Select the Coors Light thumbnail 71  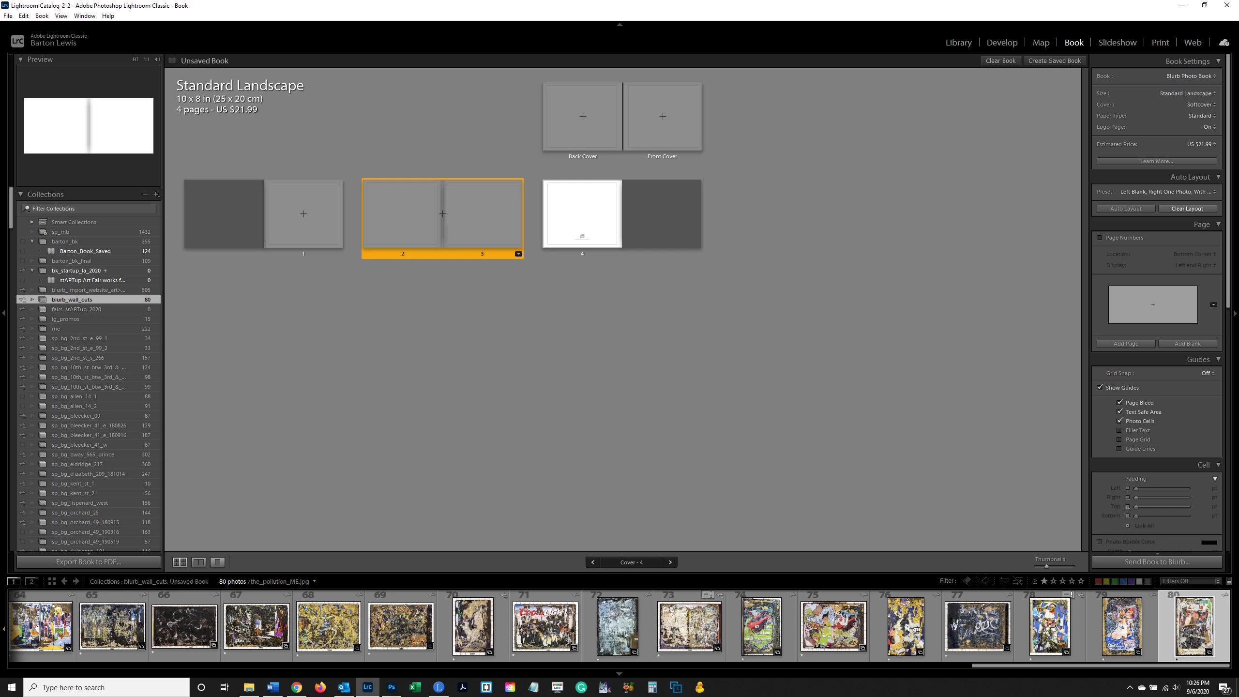pos(545,626)
